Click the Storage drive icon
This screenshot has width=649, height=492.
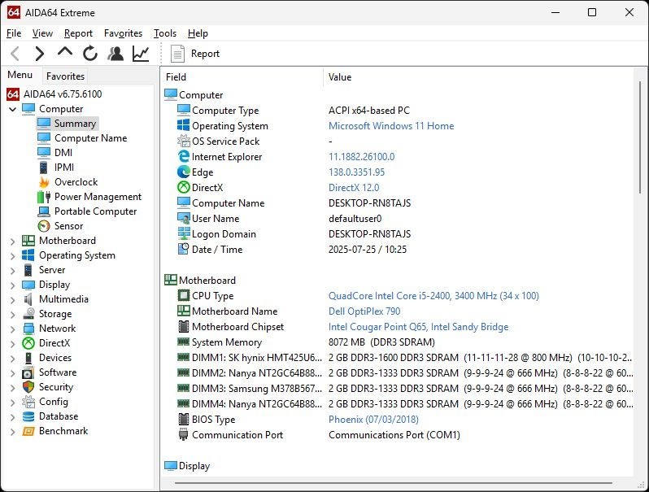point(28,314)
